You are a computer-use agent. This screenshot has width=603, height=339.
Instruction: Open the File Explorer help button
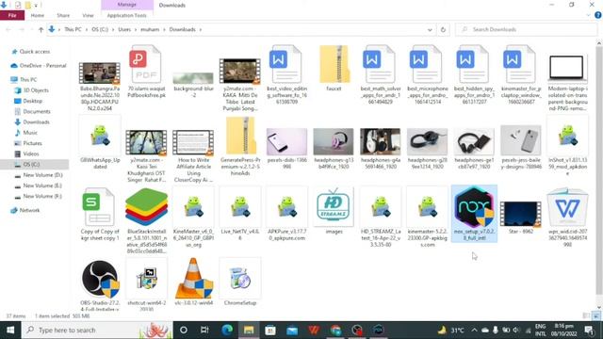[598, 15]
